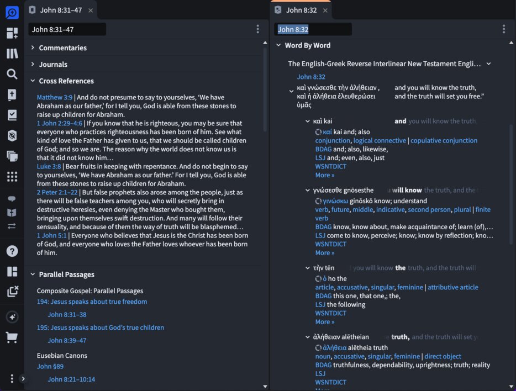Select the Search magnifying glass tool

coord(12,74)
